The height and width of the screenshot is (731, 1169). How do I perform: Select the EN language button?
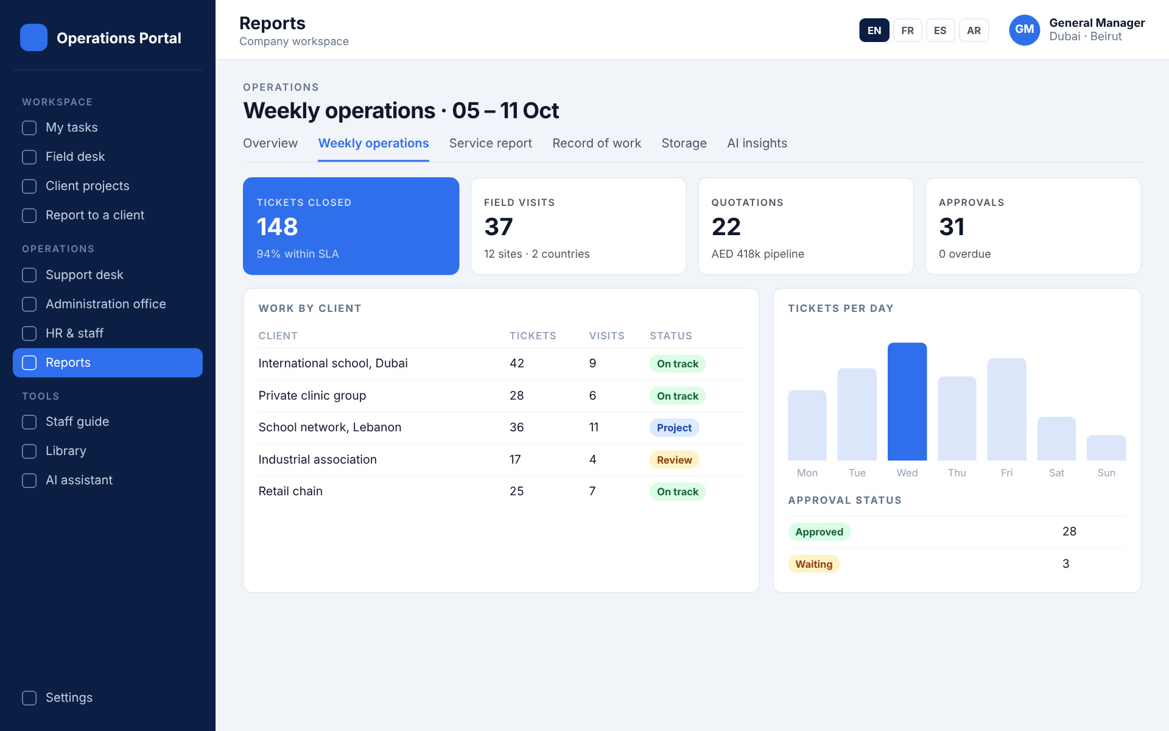click(874, 30)
